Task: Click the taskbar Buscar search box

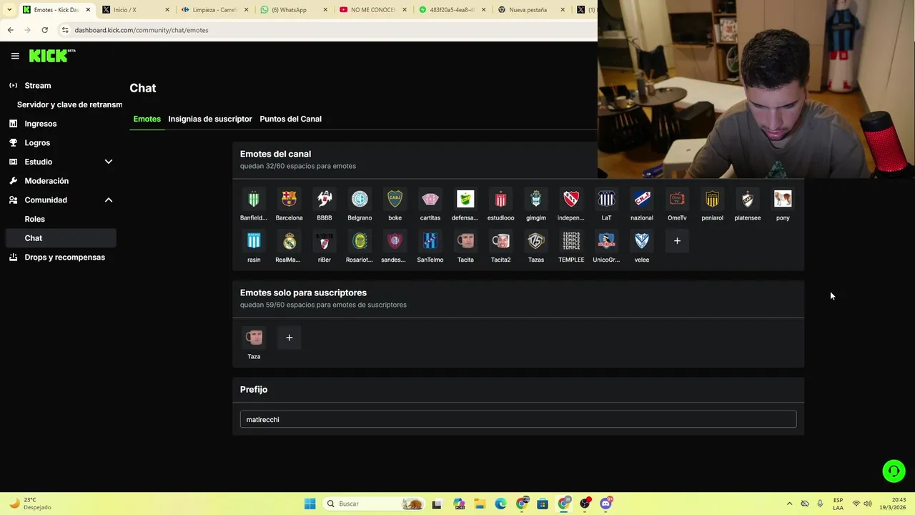Action: (375, 504)
